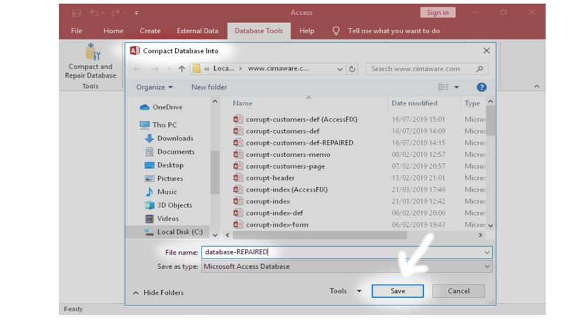Viewport: 571px width, 321px height.
Task: Expand the Organize dropdown menu
Action: point(155,87)
